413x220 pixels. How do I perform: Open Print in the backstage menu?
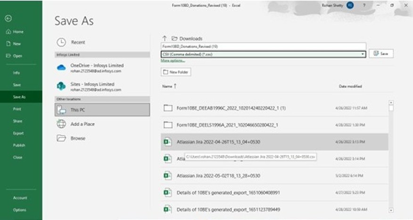click(17, 109)
